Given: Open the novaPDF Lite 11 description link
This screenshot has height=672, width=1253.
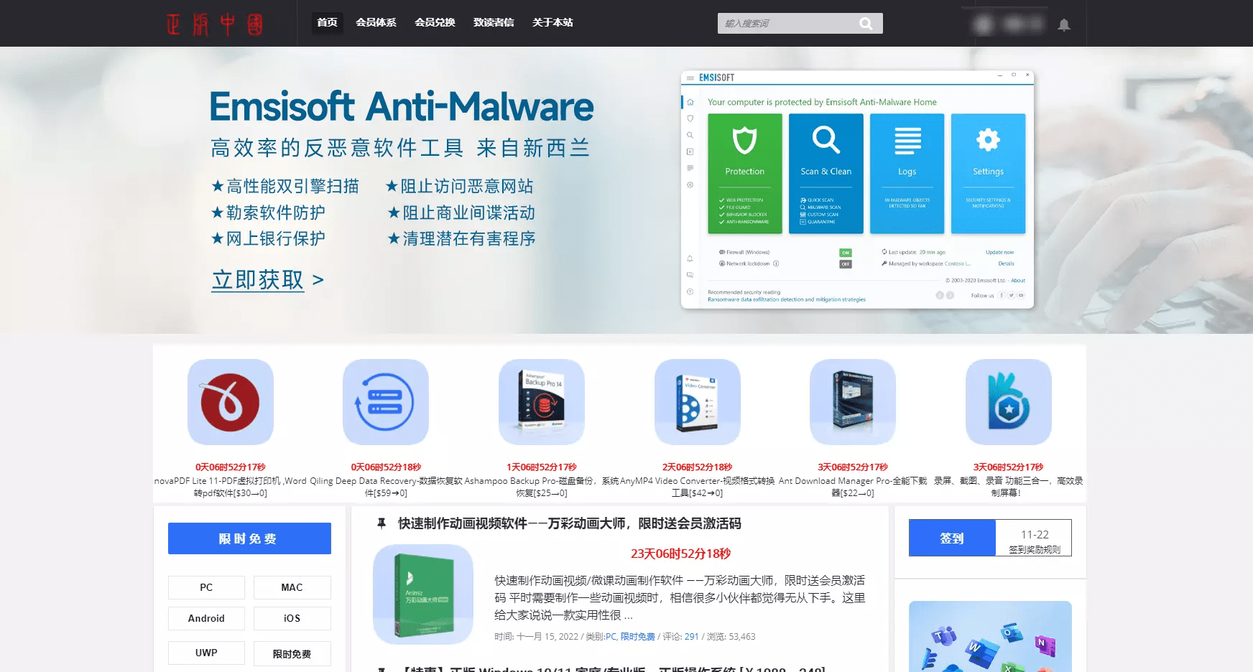Looking at the screenshot, I should [231, 487].
